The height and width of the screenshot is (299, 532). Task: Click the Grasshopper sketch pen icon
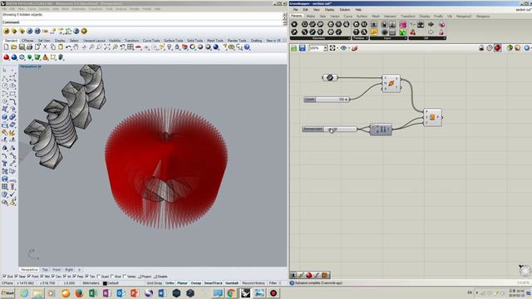tap(355, 48)
